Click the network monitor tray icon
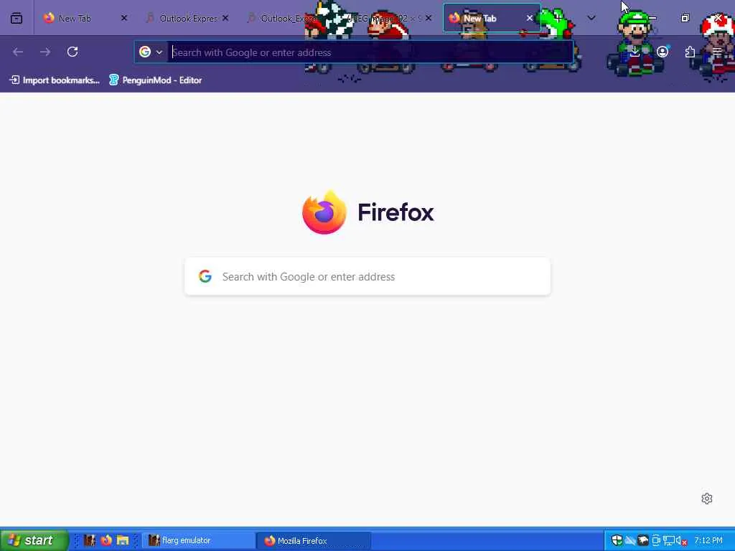 pyautogui.click(x=669, y=541)
